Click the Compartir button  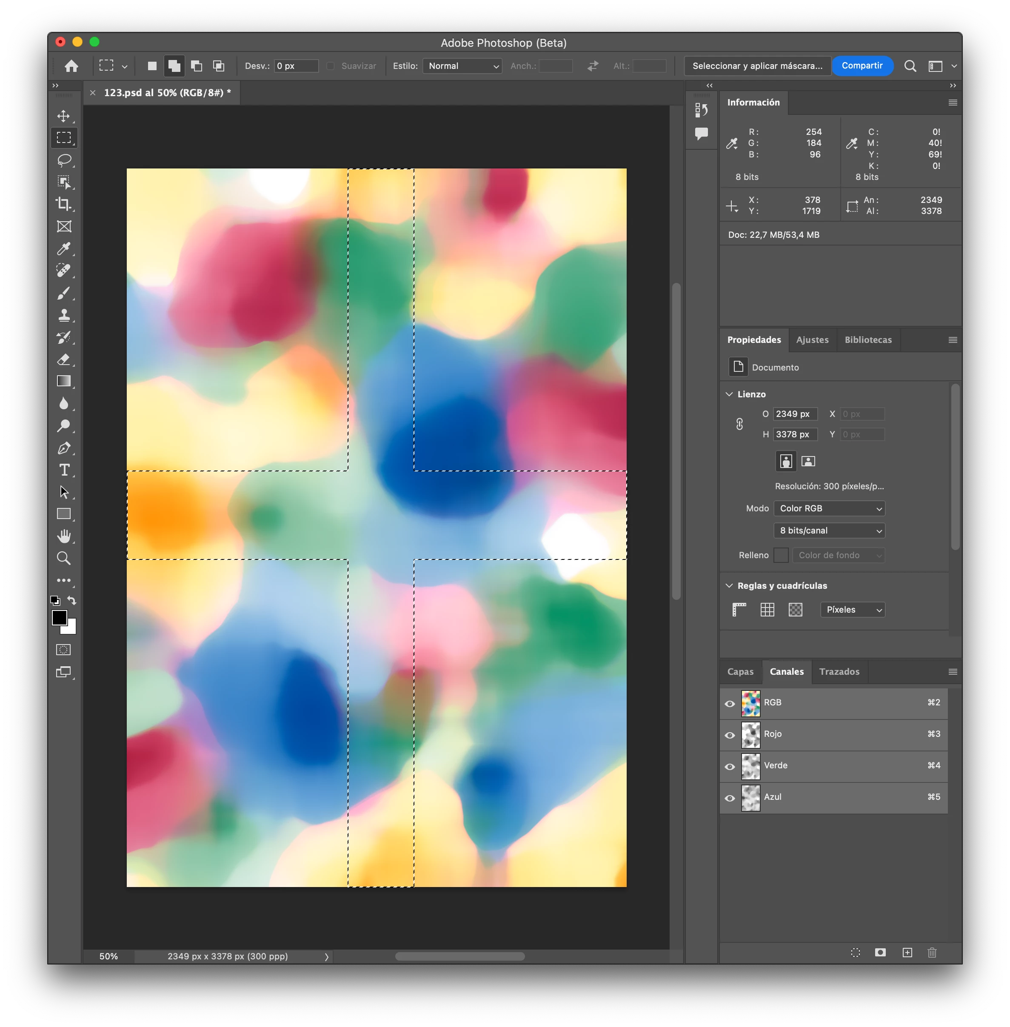coord(862,66)
